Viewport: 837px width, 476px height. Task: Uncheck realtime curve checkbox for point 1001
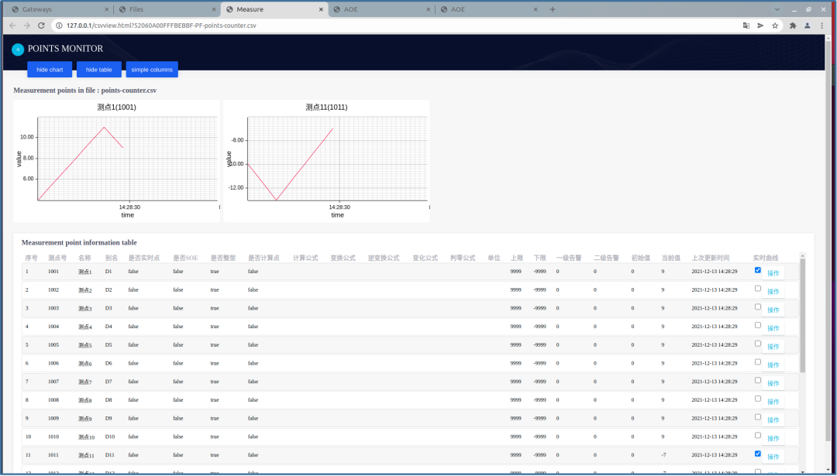(757, 270)
